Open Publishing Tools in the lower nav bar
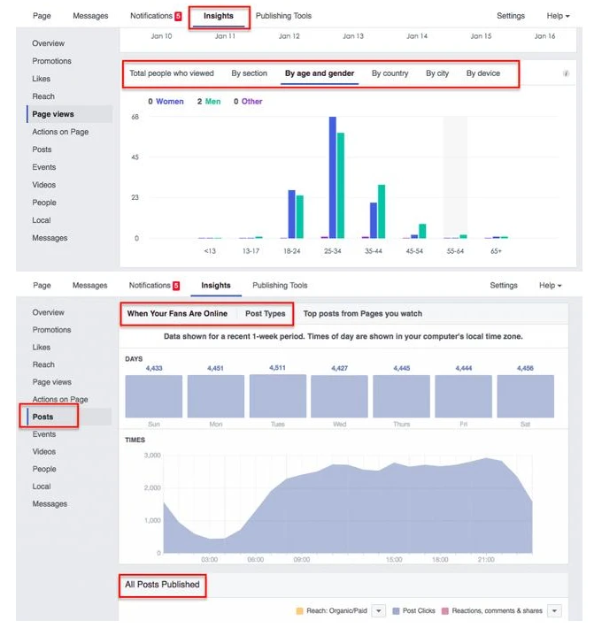The image size is (594, 628). [280, 286]
